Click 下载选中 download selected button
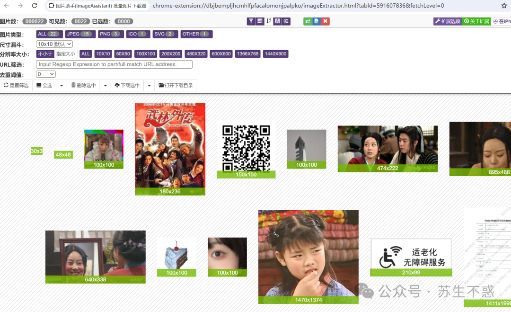Screen dimensions: 511x312 (x=127, y=85)
